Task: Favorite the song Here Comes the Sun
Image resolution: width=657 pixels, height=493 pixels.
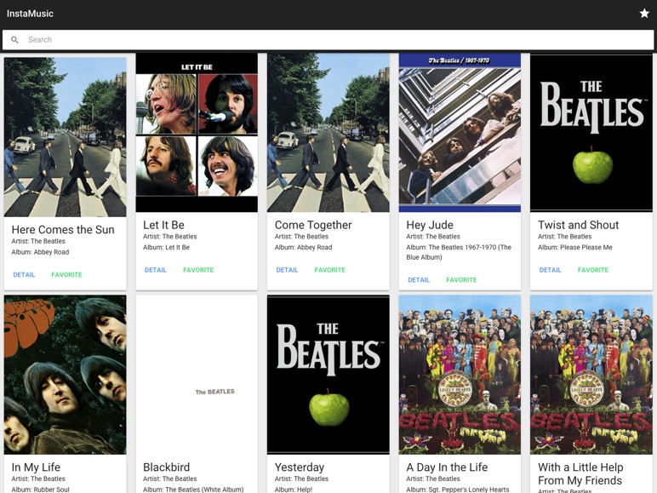Action: (x=66, y=275)
